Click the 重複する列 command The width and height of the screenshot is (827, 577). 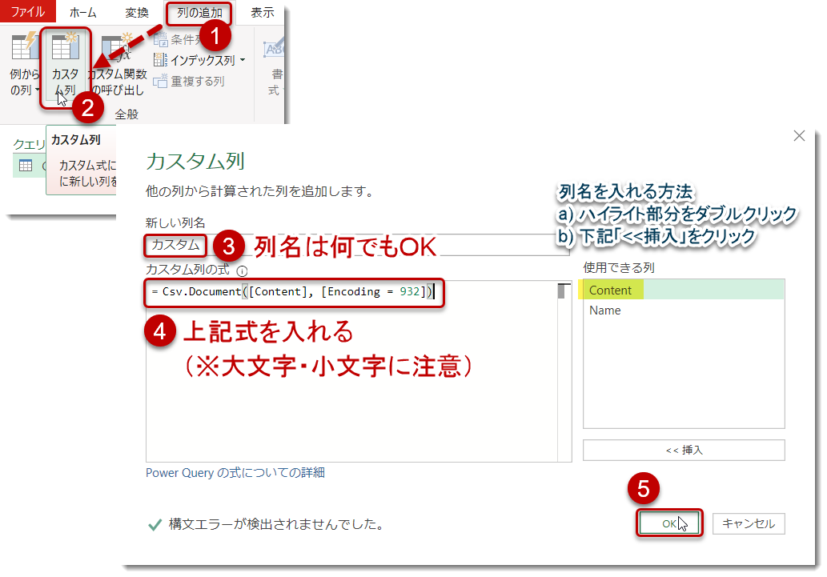(x=189, y=81)
